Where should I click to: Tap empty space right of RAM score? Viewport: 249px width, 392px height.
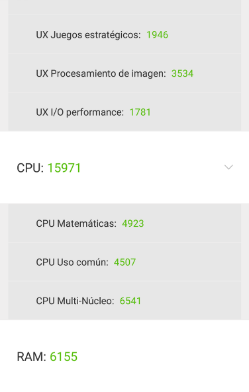click(163, 356)
